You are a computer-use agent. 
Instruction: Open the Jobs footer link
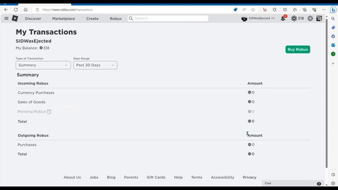tap(94, 177)
